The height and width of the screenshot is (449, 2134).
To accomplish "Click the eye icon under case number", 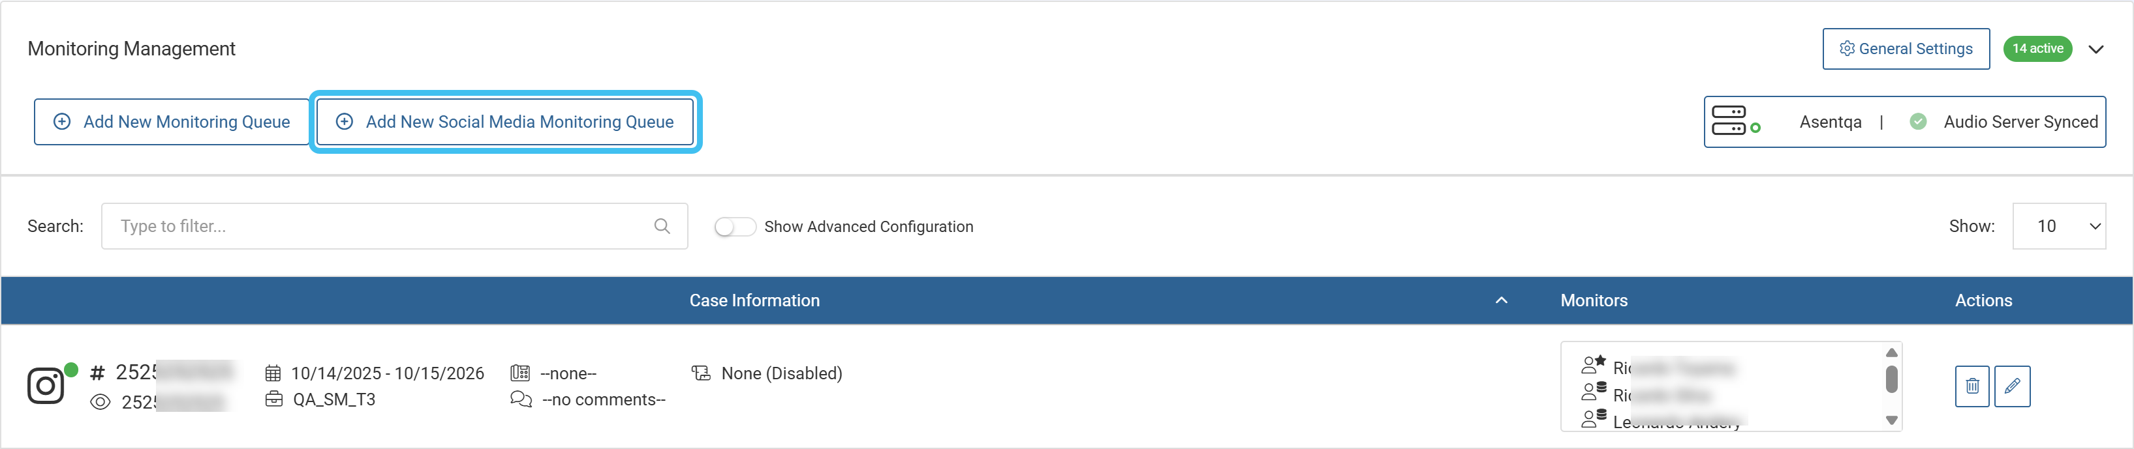I will coord(101,403).
